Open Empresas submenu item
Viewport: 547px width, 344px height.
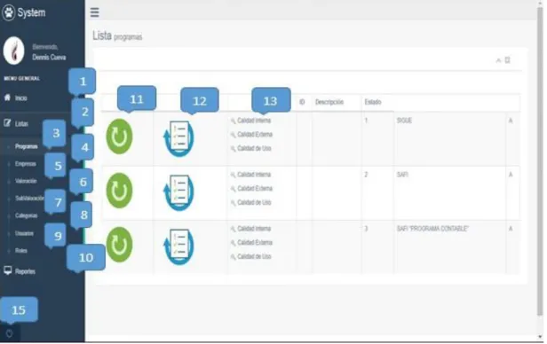click(25, 164)
